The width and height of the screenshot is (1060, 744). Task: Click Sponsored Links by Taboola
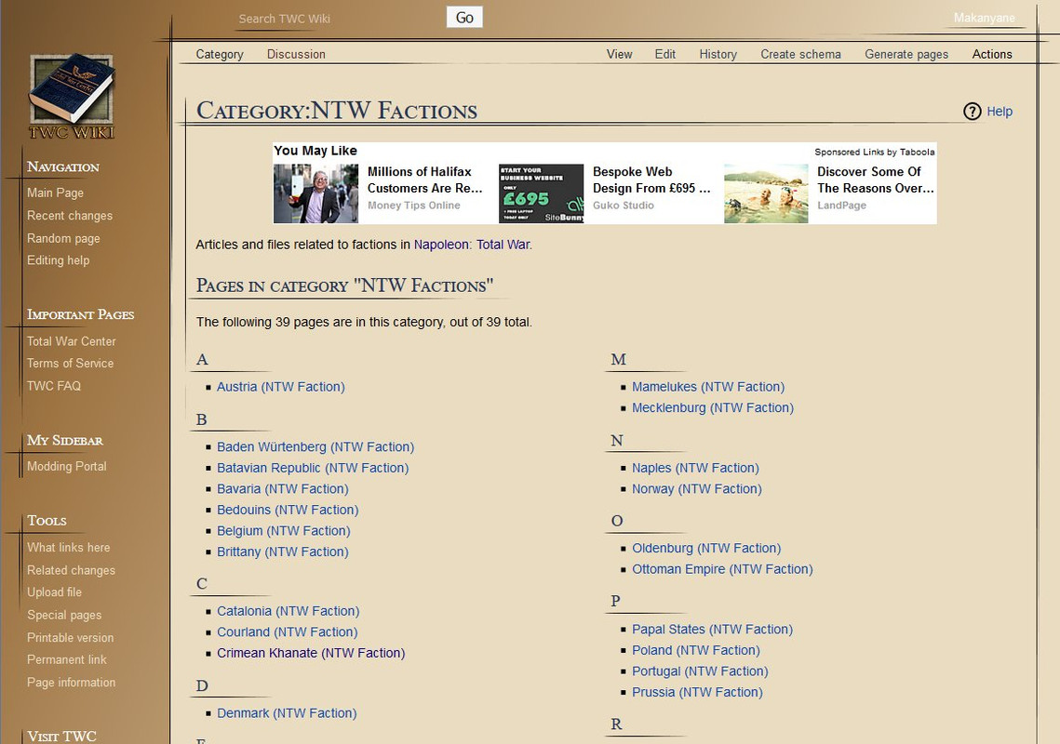tap(875, 152)
